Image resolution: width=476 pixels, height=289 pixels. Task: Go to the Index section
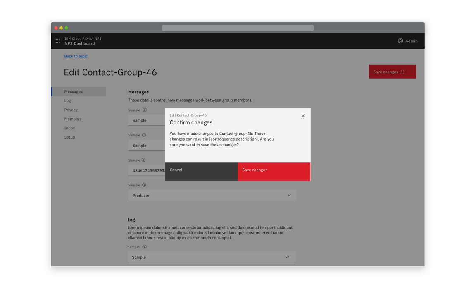point(69,128)
